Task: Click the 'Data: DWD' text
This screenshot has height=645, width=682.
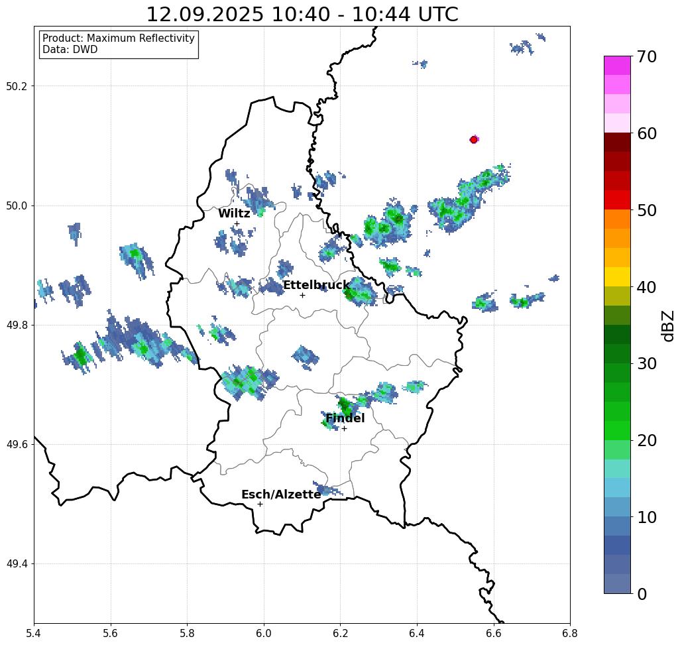Action: (x=70, y=50)
